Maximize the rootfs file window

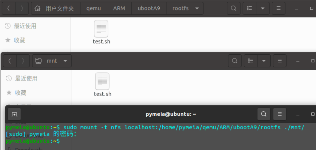point(312,8)
